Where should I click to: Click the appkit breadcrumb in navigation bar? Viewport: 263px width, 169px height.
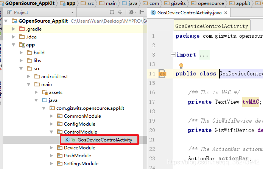coord(240,3)
